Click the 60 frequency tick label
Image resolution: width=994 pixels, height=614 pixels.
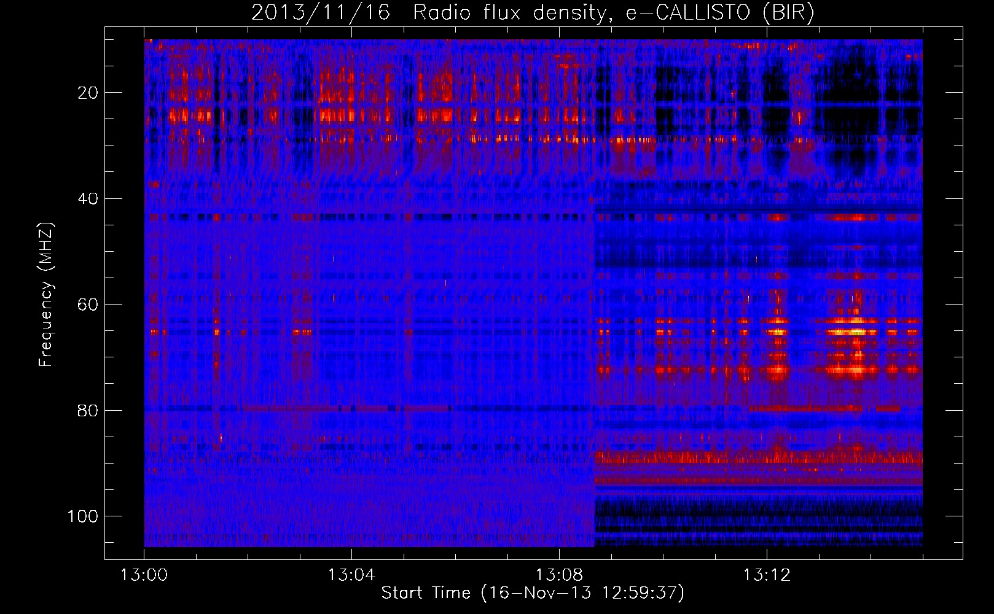pyautogui.click(x=88, y=305)
